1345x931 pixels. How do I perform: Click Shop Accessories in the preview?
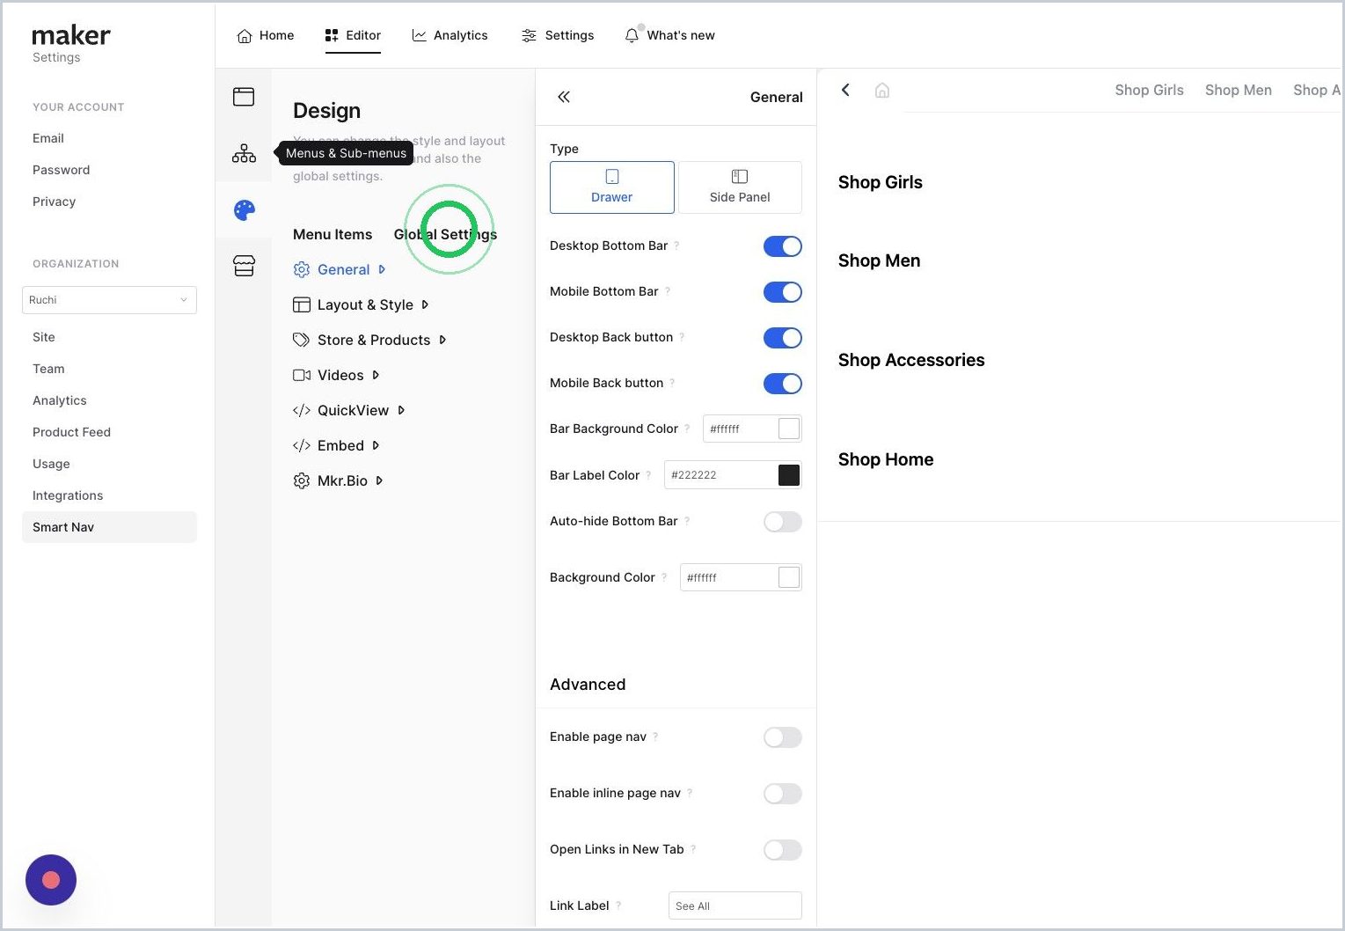point(911,360)
